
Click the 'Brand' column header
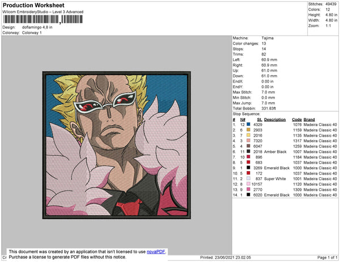click(x=309, y=120)
